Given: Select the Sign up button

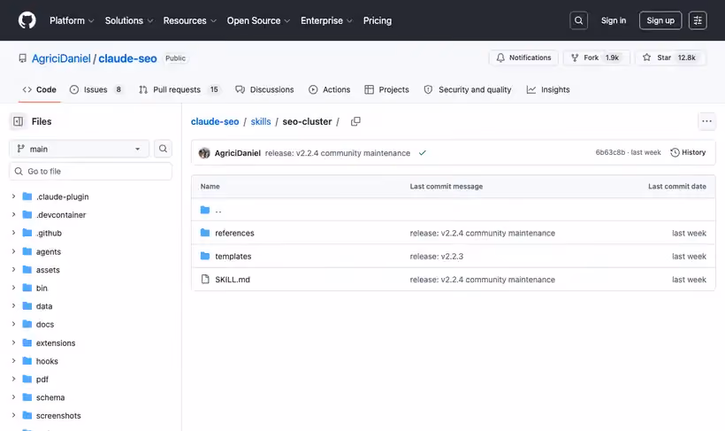Looking at the screenshot, I should pyautogui.click(x=660, y=20).
